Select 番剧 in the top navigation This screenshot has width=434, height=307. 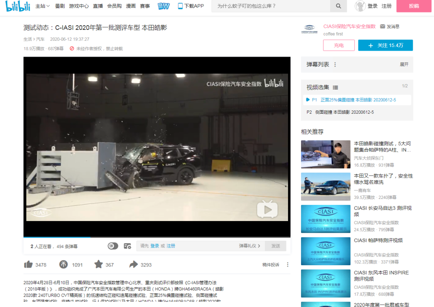click(59, 6)
